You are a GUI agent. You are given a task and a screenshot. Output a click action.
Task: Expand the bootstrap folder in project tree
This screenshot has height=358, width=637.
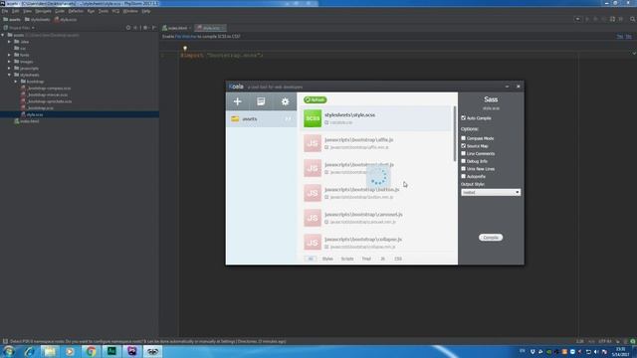[x=16, y=82]
